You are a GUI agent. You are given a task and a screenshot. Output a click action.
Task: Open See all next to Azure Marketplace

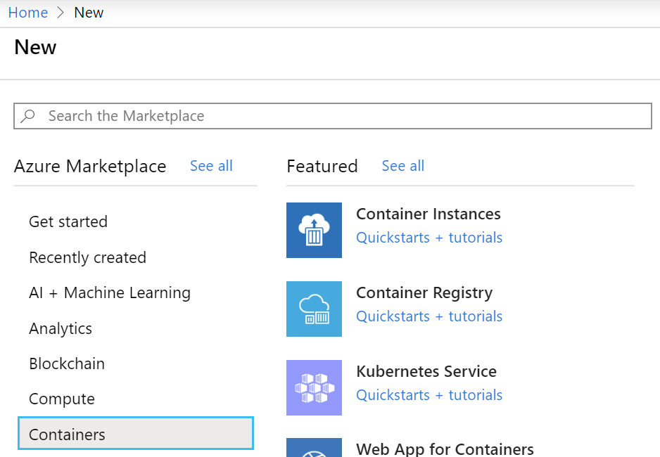coord(211,166)
